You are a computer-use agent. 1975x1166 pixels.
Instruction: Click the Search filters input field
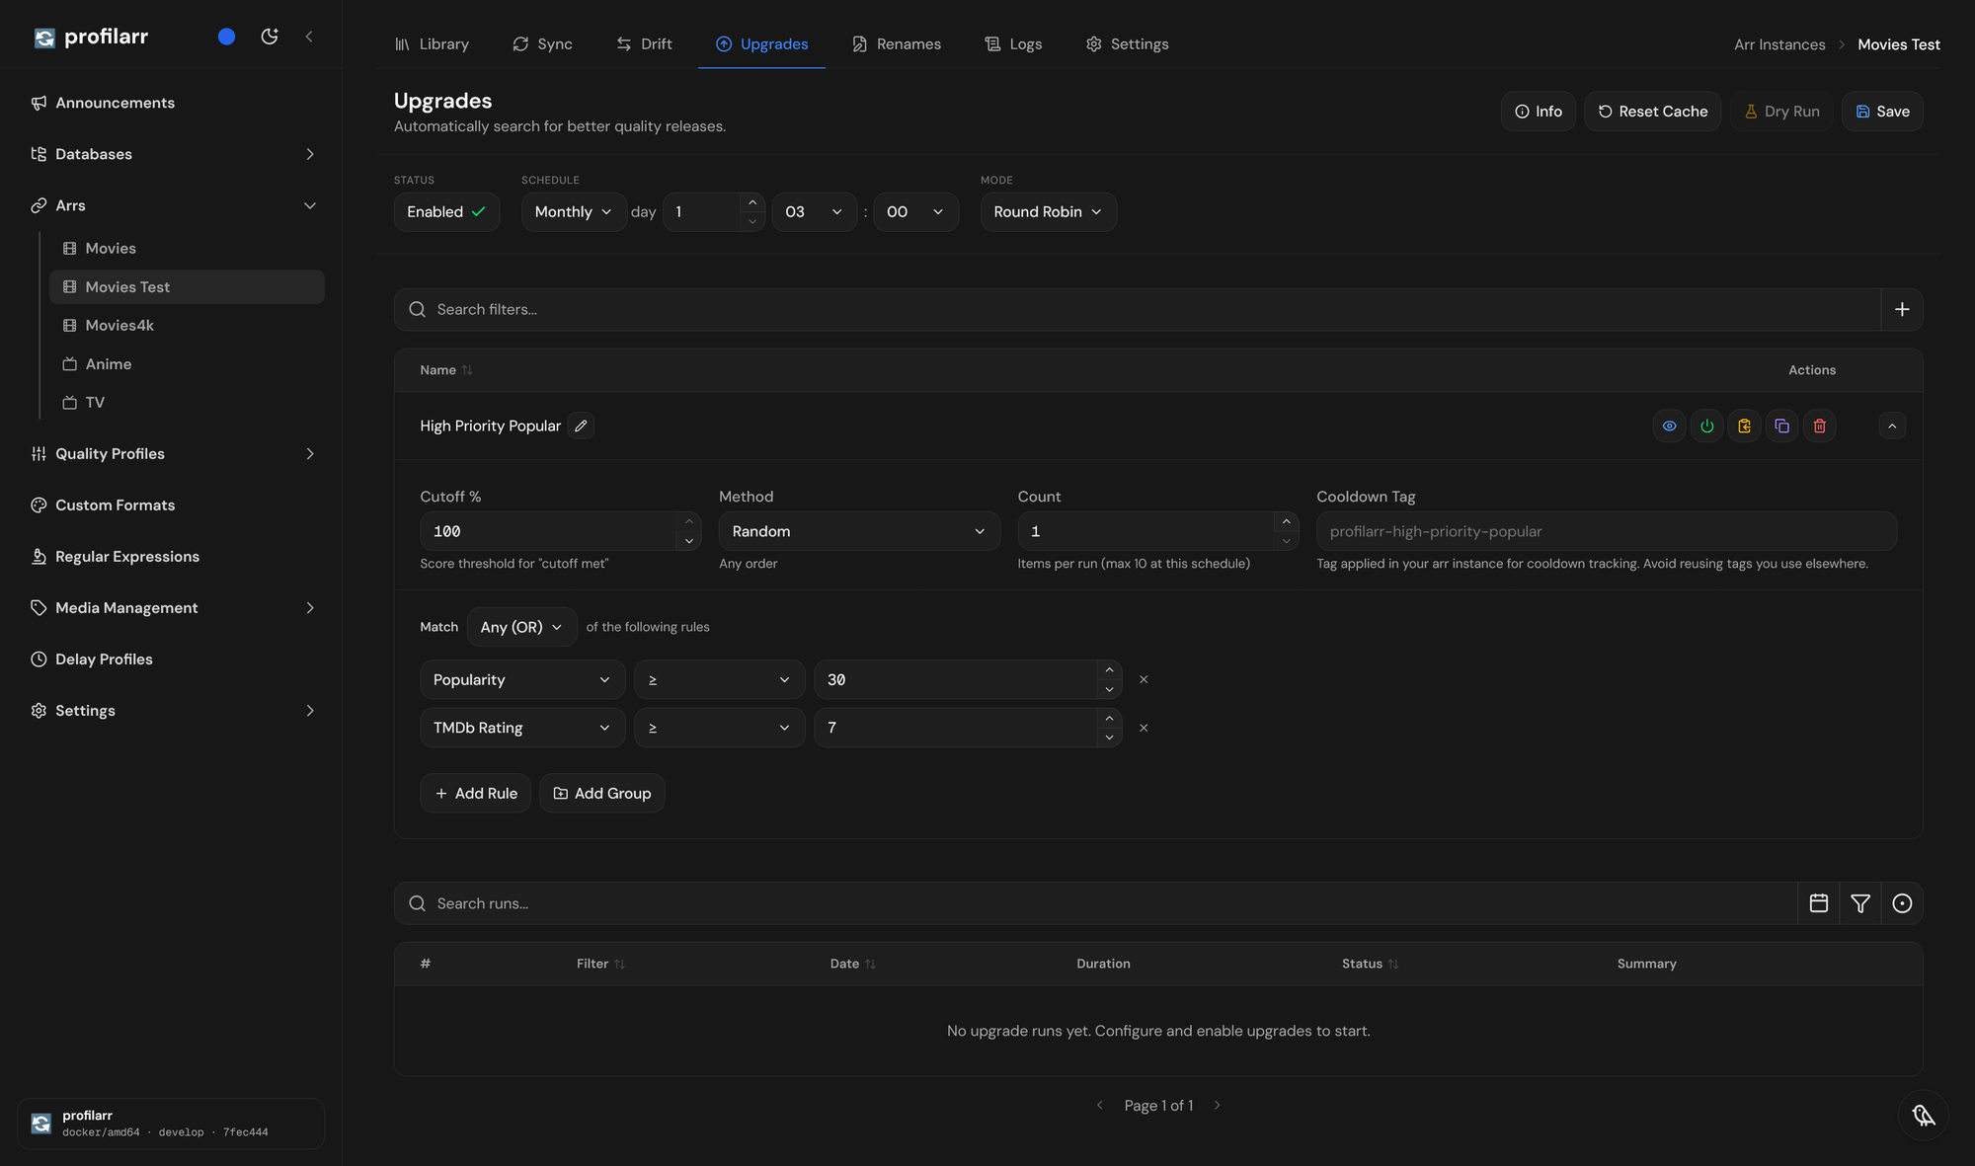(1138, 310)
